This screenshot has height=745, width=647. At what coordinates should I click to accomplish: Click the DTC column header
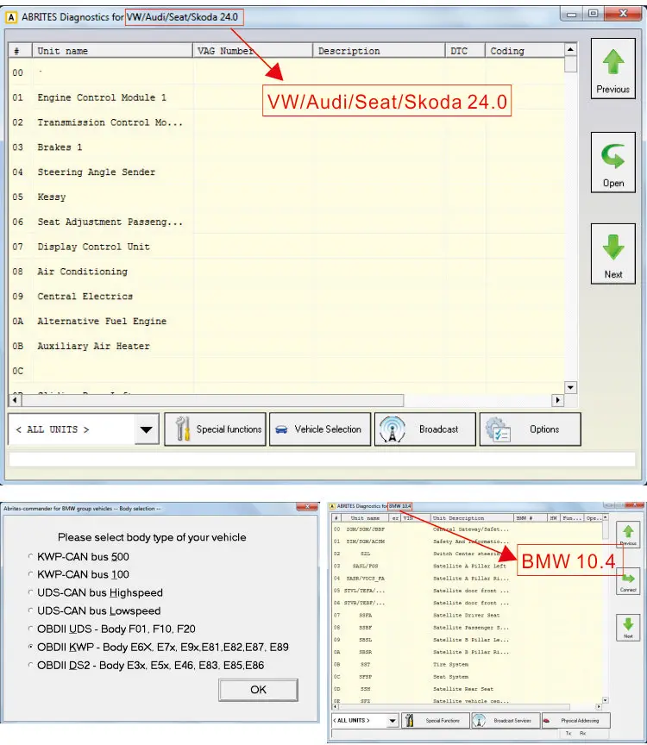tap(465, 51)
